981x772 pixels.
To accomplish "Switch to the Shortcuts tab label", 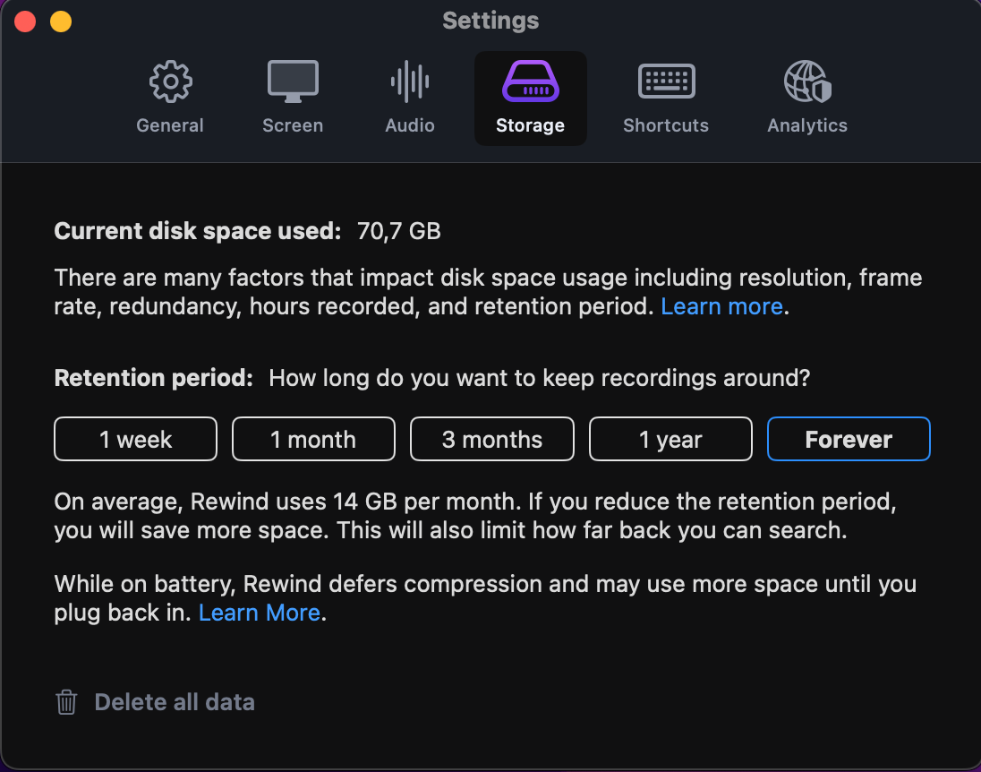I will click(x=666, y=125).
